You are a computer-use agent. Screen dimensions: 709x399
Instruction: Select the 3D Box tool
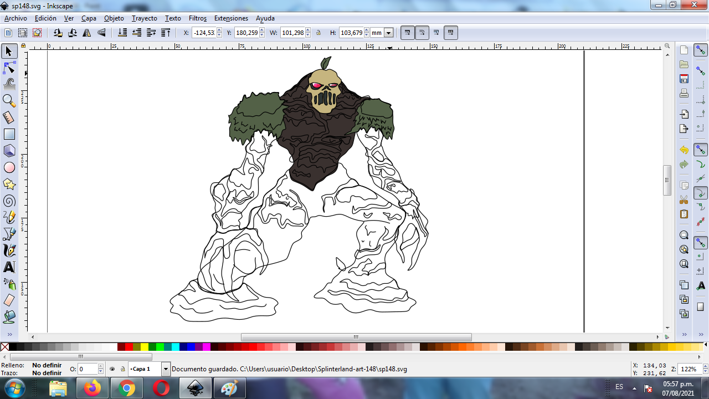click(9, 151)
